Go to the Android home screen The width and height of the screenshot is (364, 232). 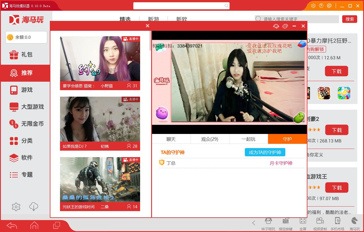click(x=34, y=225)
